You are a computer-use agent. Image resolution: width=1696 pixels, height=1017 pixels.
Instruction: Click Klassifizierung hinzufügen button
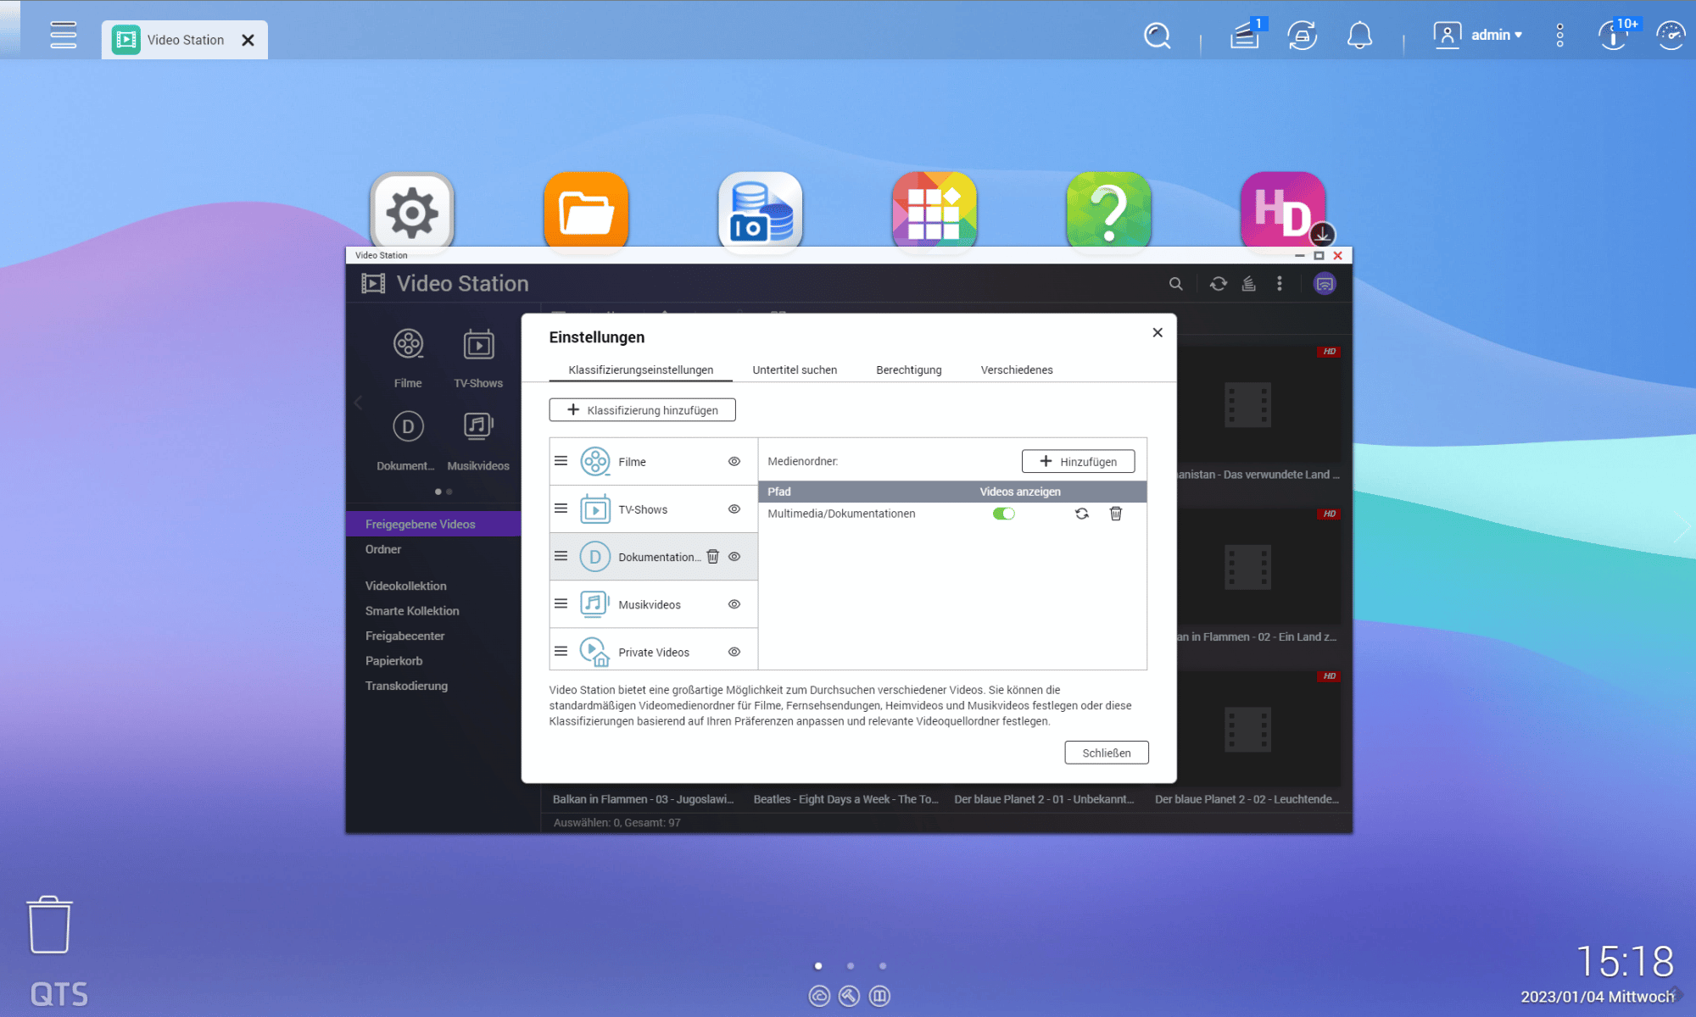[642, 410]
